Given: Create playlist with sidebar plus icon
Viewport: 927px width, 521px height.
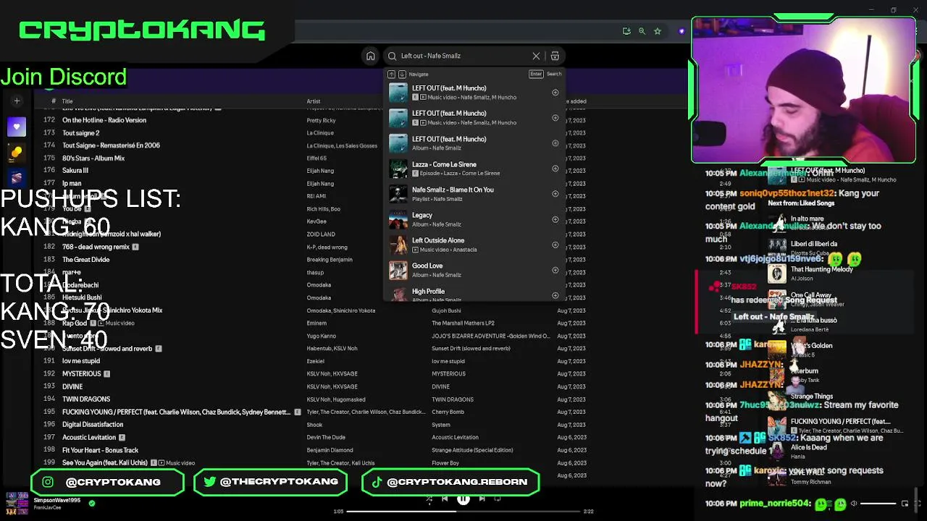Looking at the screenshot, I should click(x=17, y=101).
